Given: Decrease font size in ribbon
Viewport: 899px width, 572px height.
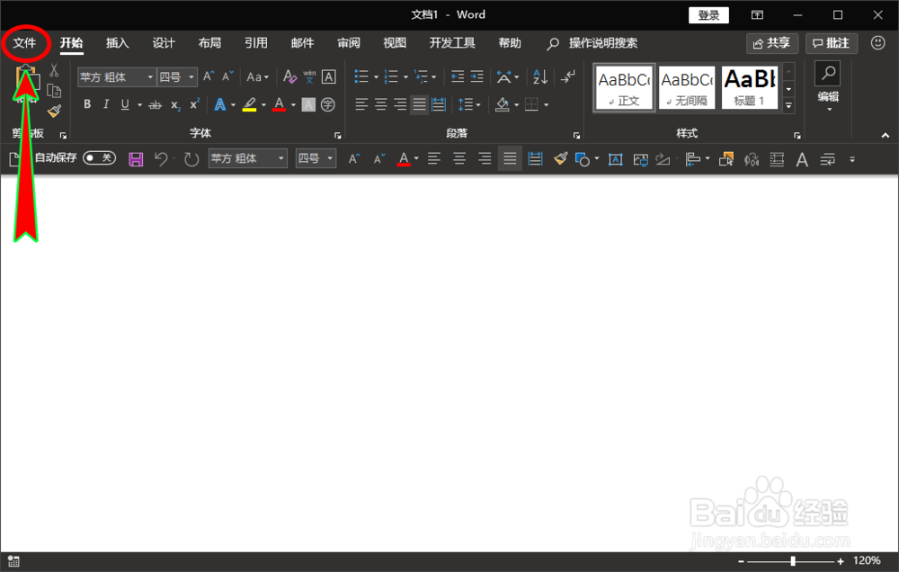Looking at the screenshot, I should 227,76.
